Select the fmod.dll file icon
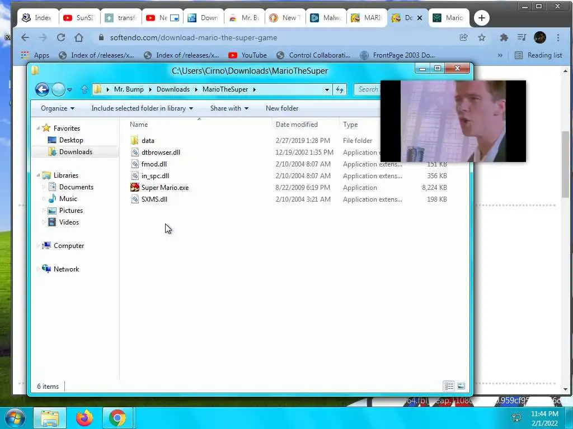The height and width of the screenshot is (429, 573). click(135, 164)
